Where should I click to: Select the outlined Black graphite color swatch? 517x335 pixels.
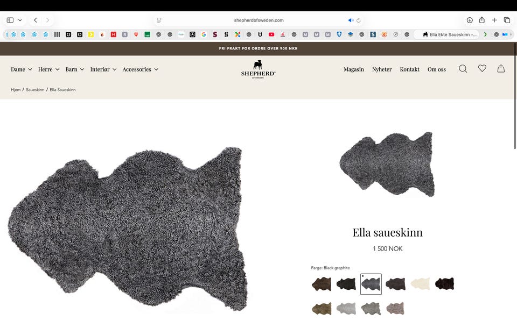[x=371, y=284]
